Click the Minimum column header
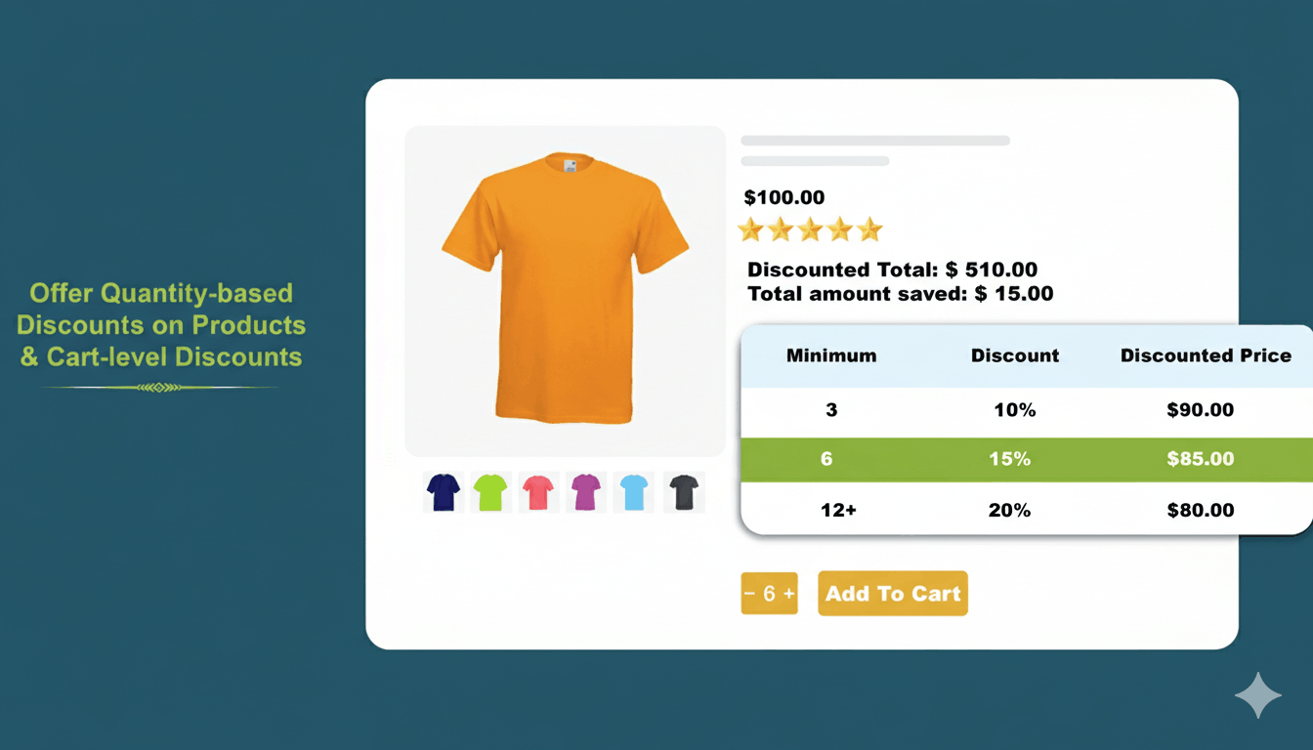The height and width of the screenshot is (750, 1313). 830,355
